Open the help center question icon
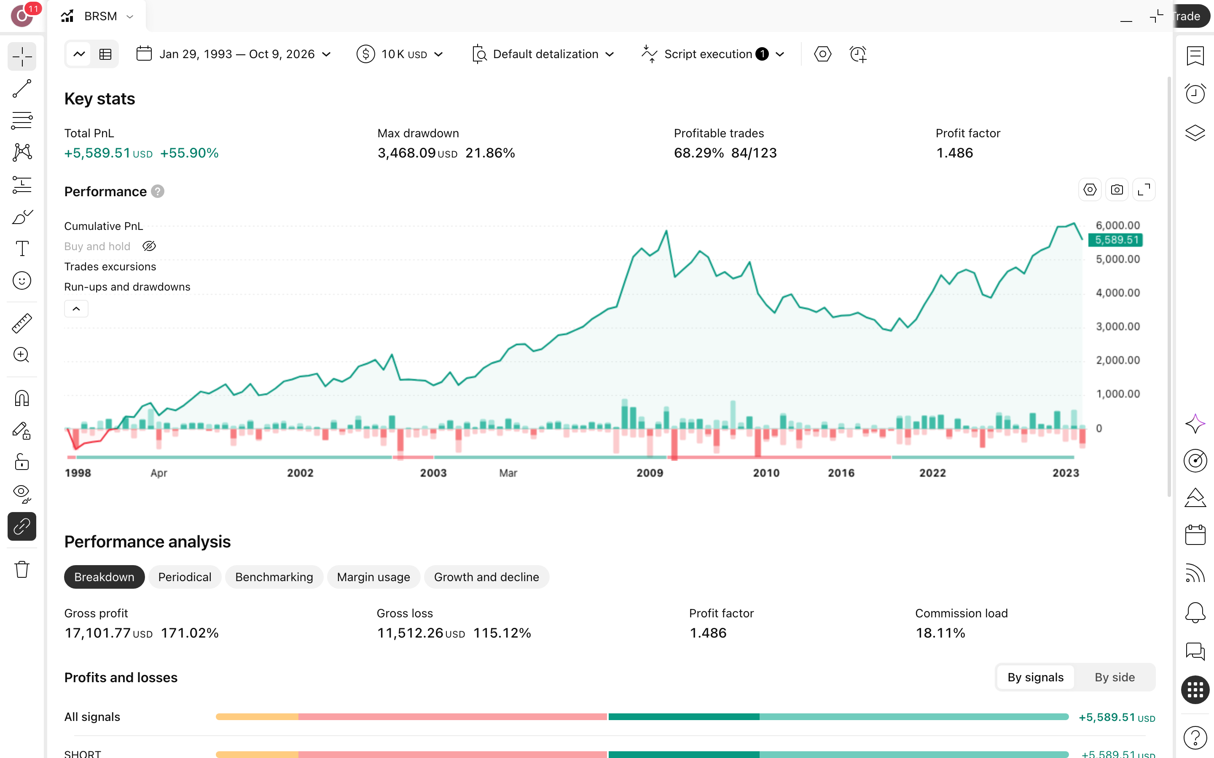The height and width of the screenshot is (758, 1214). coord(1195,737)
